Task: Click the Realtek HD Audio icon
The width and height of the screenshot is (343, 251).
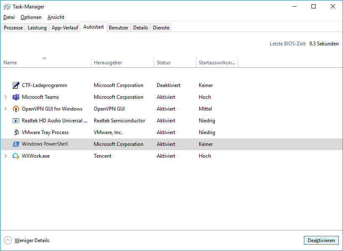Action: coord(16,121)
